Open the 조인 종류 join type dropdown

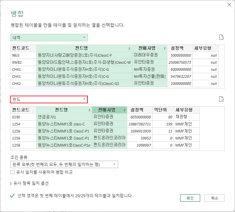click(x=64, y=164)
